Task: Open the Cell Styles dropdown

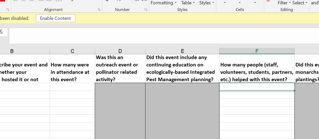Action: point(207,3)
